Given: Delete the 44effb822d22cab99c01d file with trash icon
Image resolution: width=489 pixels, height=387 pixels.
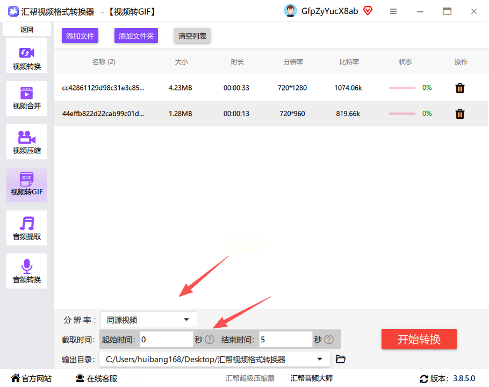Looking at the screenshot, I should pyautogui.click(x=459, y=114).
